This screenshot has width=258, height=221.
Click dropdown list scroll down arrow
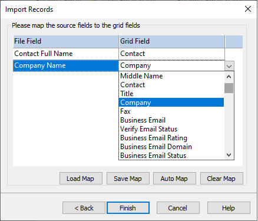click(229, 155)
